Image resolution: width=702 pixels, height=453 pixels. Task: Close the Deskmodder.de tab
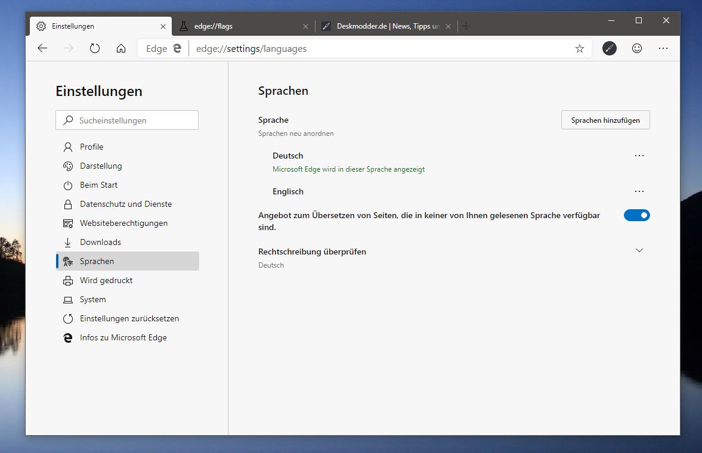[448, 26]
